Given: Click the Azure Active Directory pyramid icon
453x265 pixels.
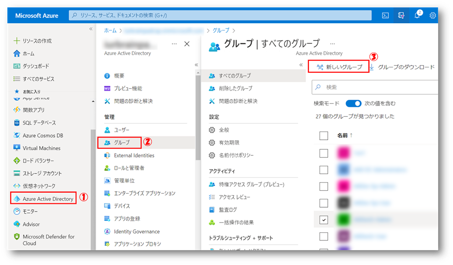Looking at the screenshot, I should pos(17,199).
